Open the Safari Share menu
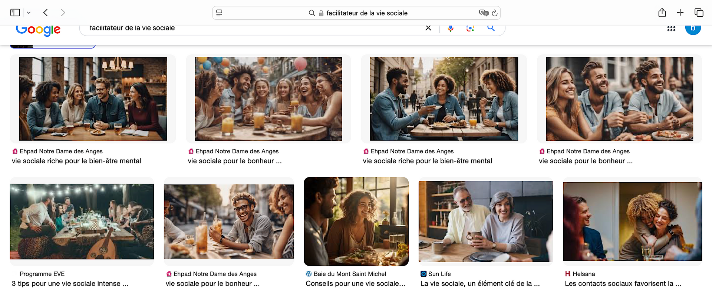 [662, 13]
